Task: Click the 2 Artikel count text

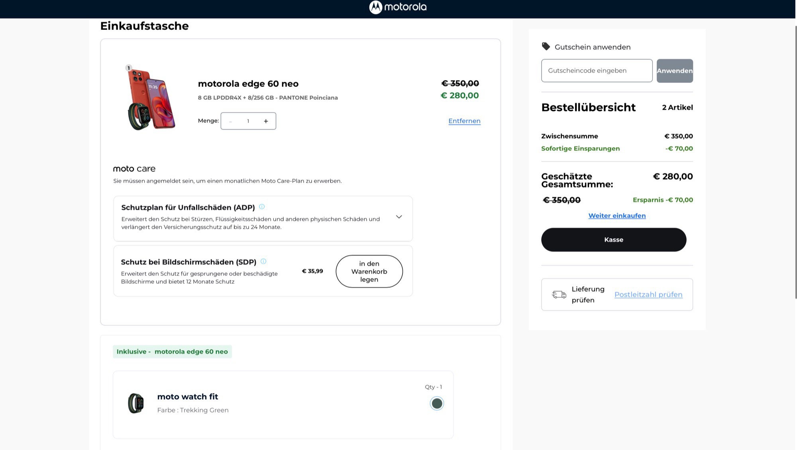Action: 677,108
